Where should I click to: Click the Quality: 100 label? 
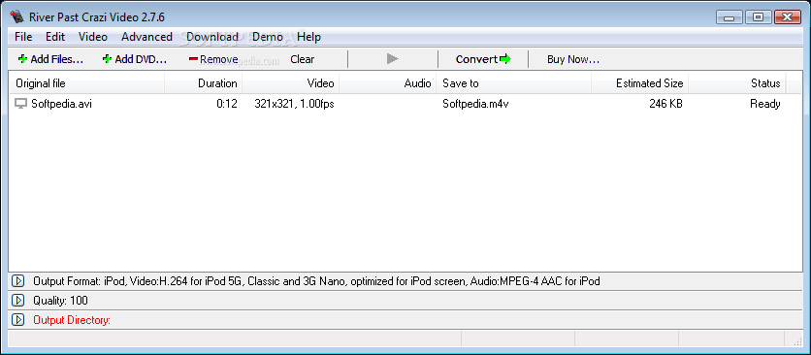(60, 301)
